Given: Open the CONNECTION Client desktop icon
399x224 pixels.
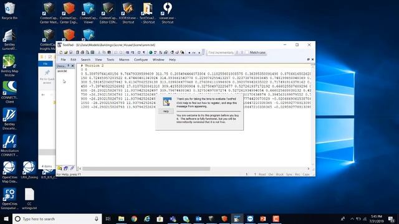Looking at the screenshot, I should click(x=9, y=93).
